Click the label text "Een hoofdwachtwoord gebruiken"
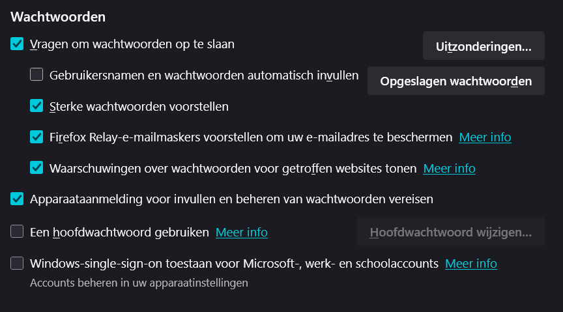 click(119, 232)
